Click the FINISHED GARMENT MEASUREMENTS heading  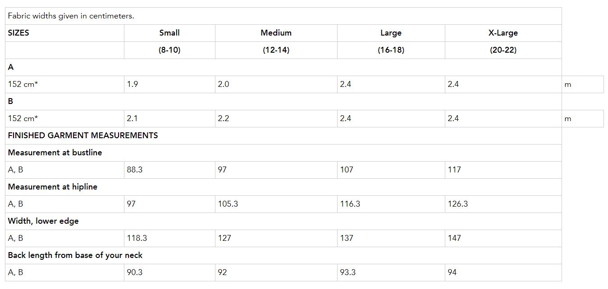(83, 135)
